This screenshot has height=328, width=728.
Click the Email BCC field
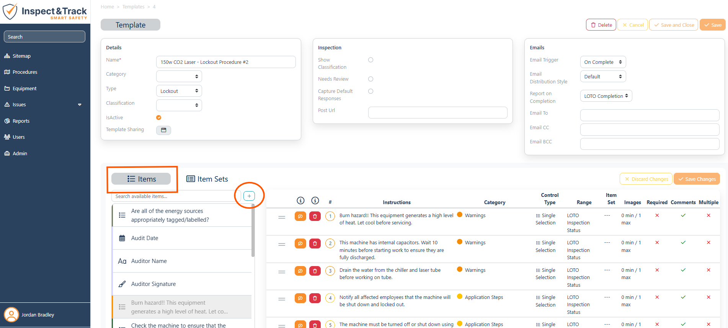click(650, 144)
